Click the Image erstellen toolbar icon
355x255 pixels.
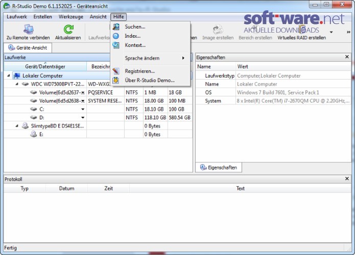pos(218,29)
